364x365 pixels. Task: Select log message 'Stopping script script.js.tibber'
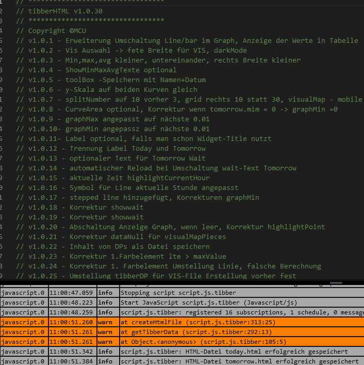click(178, 293)
